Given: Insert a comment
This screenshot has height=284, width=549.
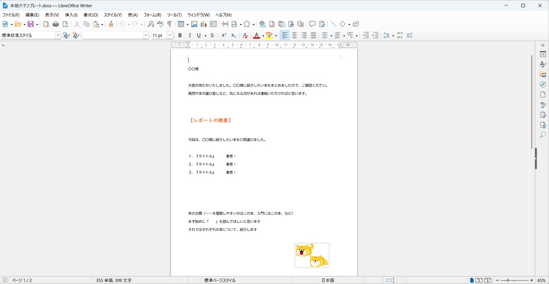Looking at the screenshot, I should pyautogui.click(x=312, y=24).
